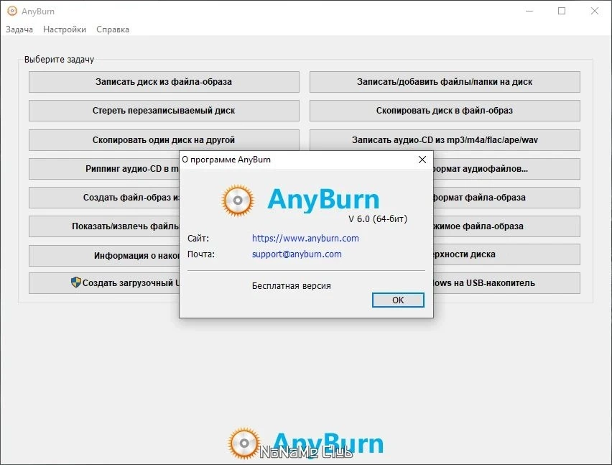Click the button ending with рхности диска
The height and width of the screenshot is (465, 612).
coord(506,254)
